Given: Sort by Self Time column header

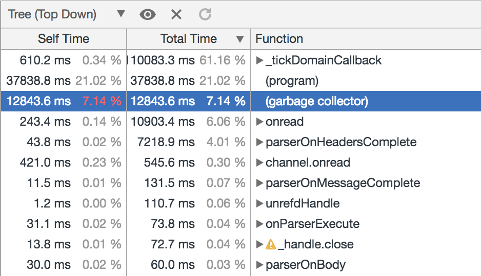Looking at the screenshot, I should pyautogui.click(x=64, y=39).
